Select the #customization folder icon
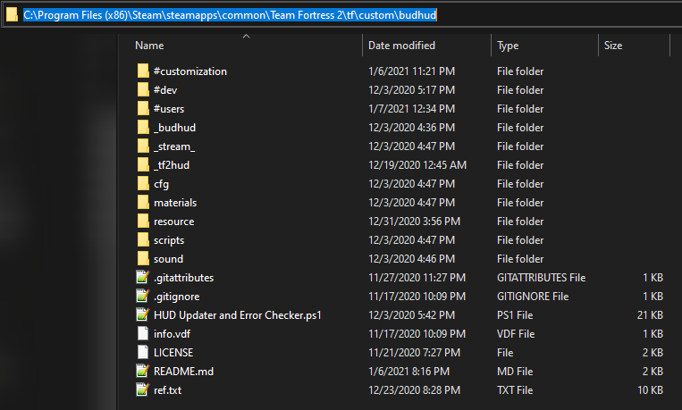This screenshot has width=682, height=410. [143, 71]
